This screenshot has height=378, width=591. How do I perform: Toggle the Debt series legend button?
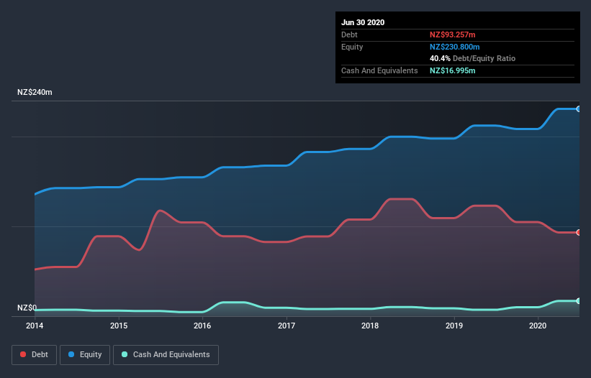pos(34,355)
